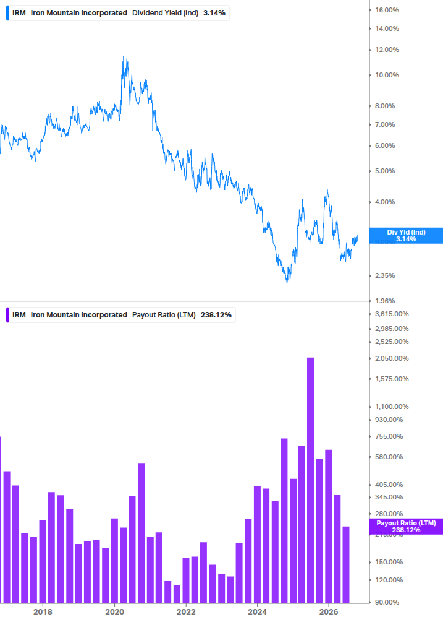This screenshot has width=443, height=622.
Task: Click the 280.00% tick on payout axis
Action: coord(389,514)
